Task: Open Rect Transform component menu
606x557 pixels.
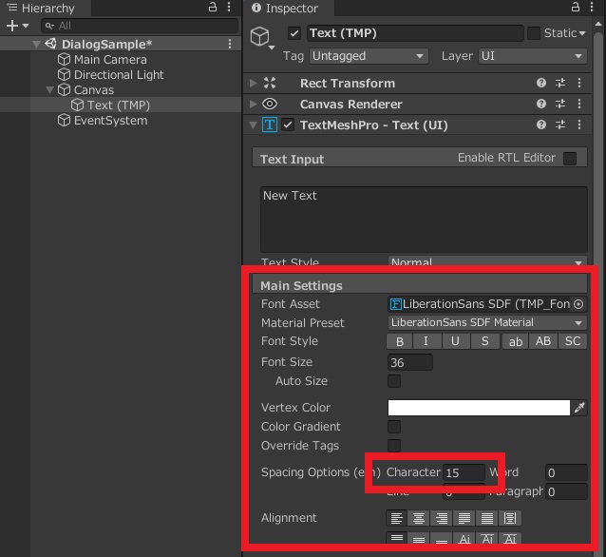Action: coord(579,83)
